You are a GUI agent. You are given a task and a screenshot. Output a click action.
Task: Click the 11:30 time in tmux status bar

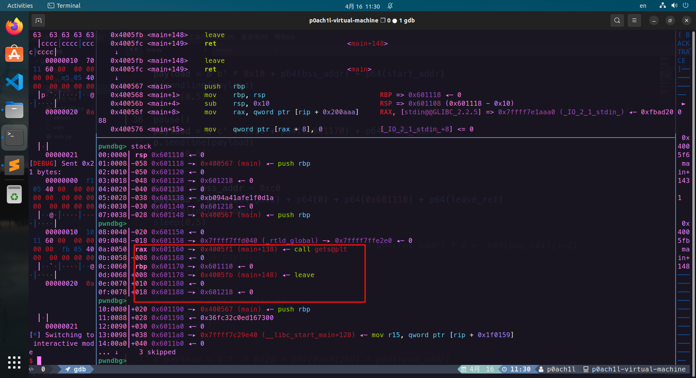[x=520, y=369]
